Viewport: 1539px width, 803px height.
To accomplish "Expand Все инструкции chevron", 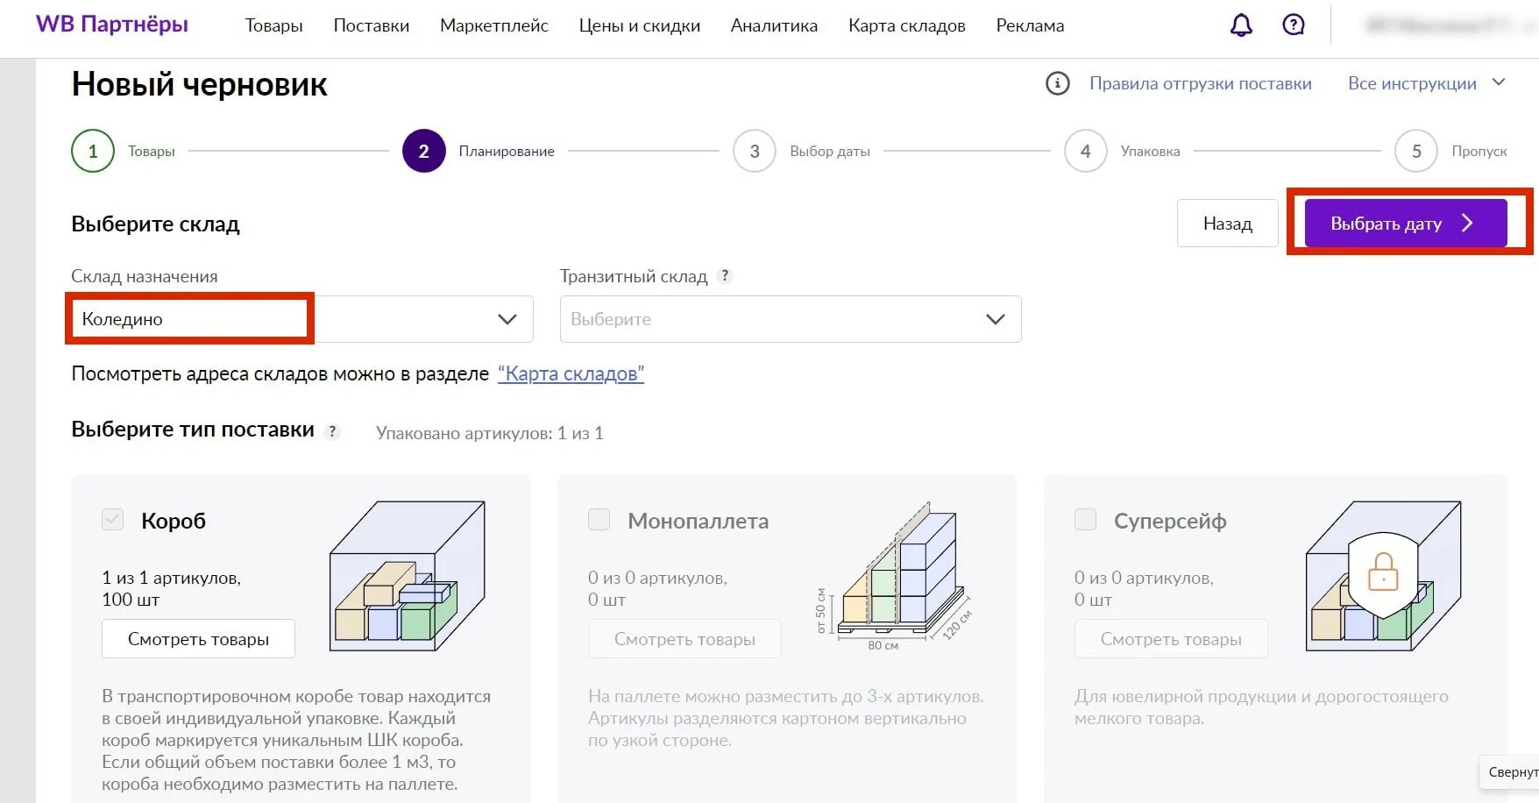I will coord(1499,82).
